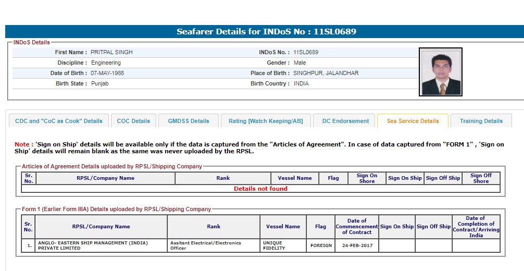
Task: Switch to the COC Details tab
Action: click(133, 121)
